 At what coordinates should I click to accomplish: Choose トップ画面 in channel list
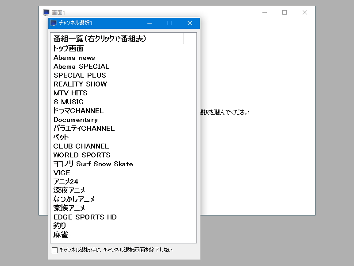68,48
